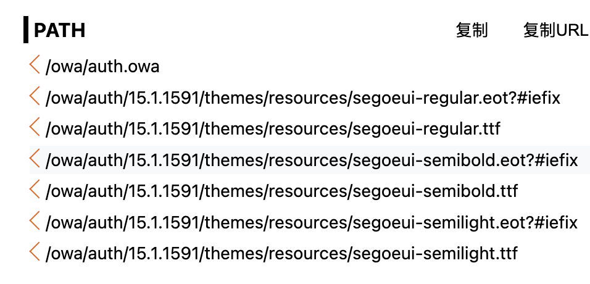This screenshot has height=284, width=590.
Task: Expand the segoeui-semilight.eot entry chevron
Action: [35, 221]
